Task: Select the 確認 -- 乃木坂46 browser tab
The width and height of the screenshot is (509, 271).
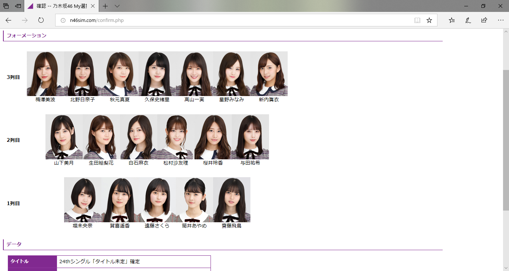Action: [x=61, y=6]
